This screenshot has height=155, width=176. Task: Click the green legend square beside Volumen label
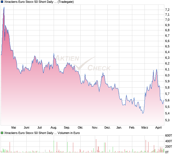click(x=2, y=133)
